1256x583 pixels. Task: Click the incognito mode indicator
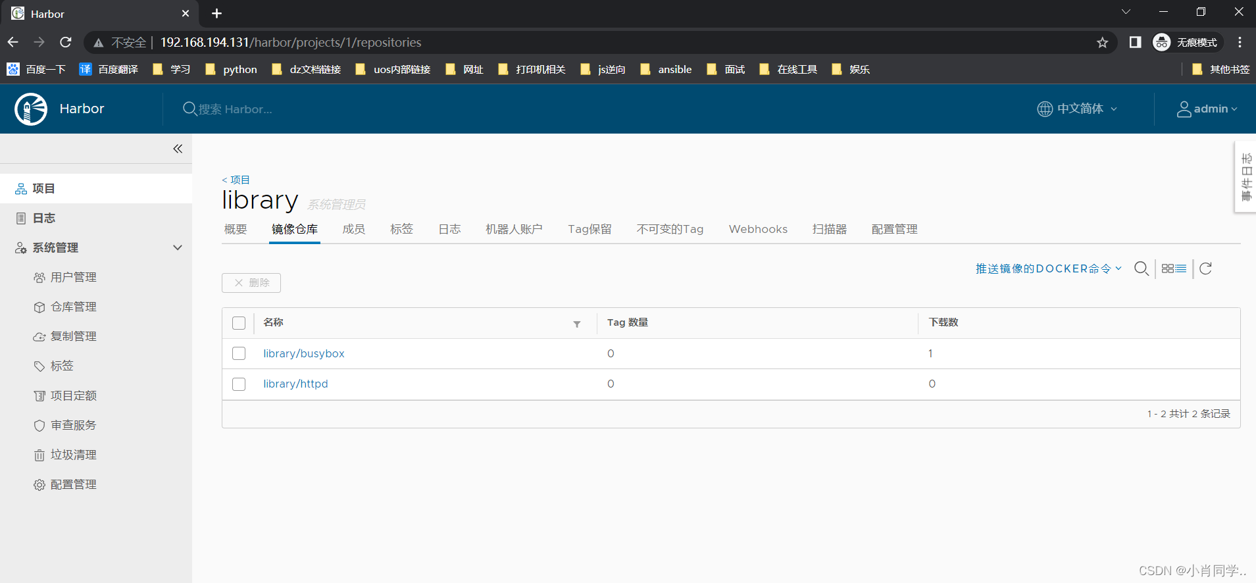click(1188, 42)
